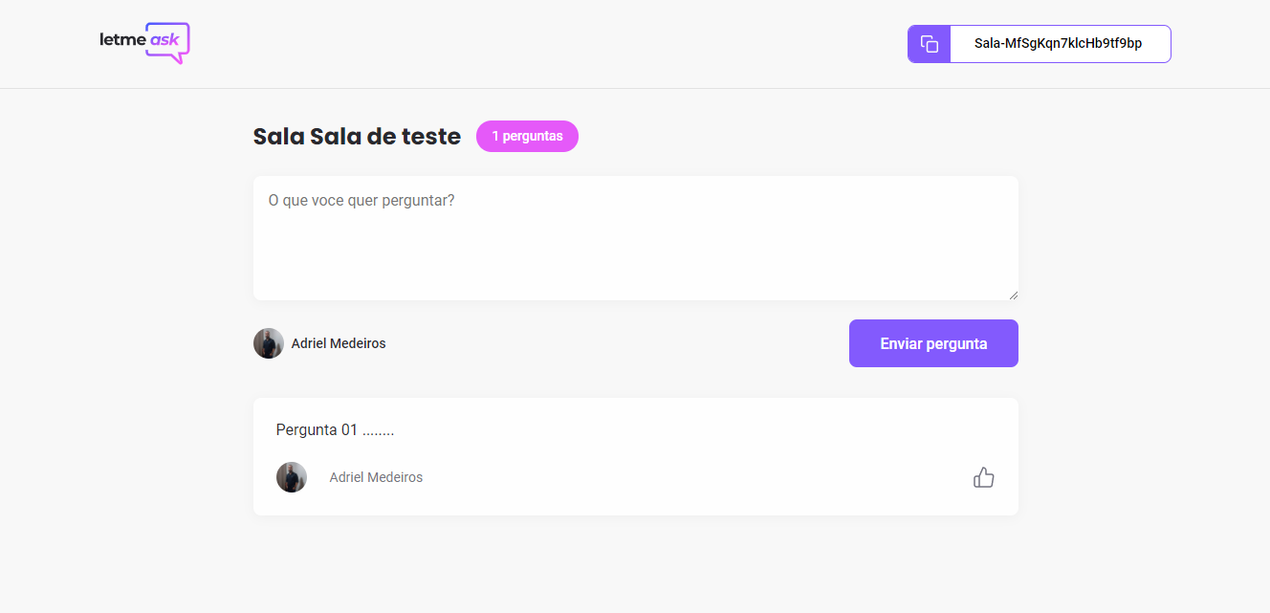Click the avatar on the Pergunta 01 card
This screenshot has width=1270, height=613.
coord(292,476)
